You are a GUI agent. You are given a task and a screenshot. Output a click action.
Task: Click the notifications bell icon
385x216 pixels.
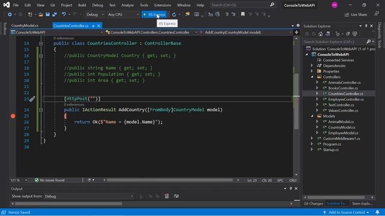377,212
